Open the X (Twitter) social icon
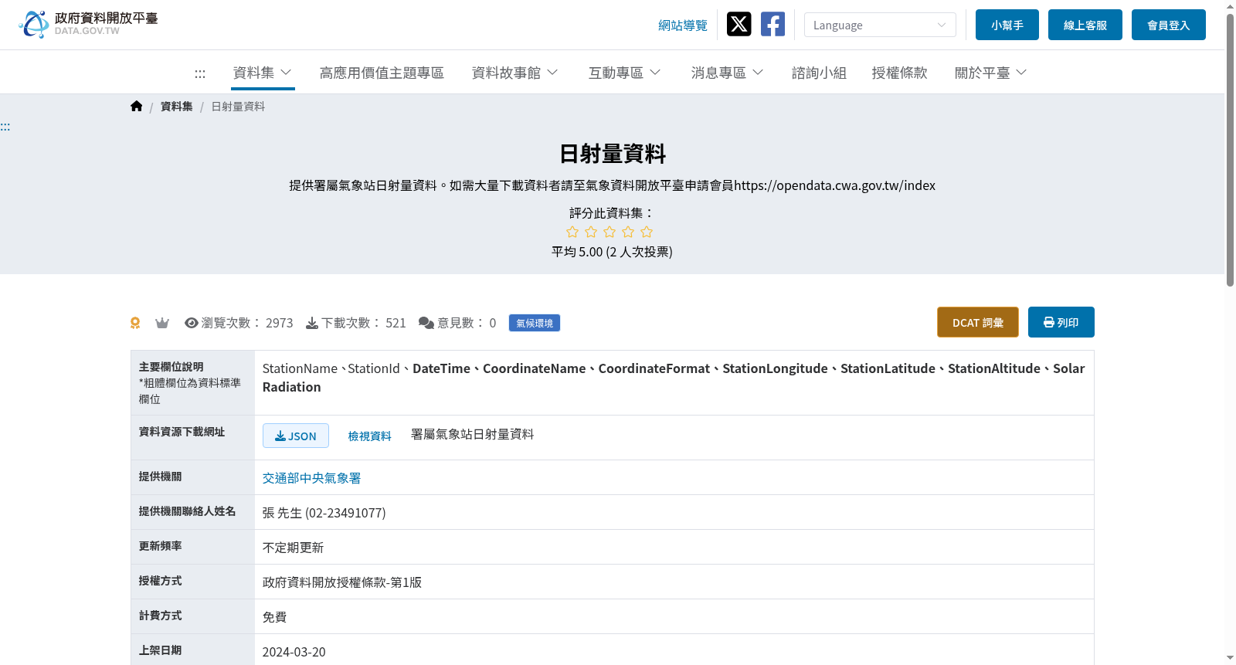The height and width of the screenshot is (665, 1236). click(739, 24)
